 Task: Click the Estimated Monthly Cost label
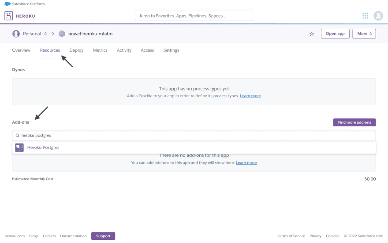pyautogui.click(x=33, y=179)
